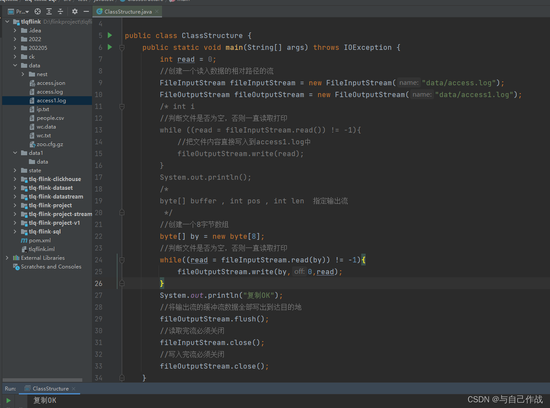Collapse main method fold marker at line 6
Viewport: 550px width, 408px height.
(122, 47)
